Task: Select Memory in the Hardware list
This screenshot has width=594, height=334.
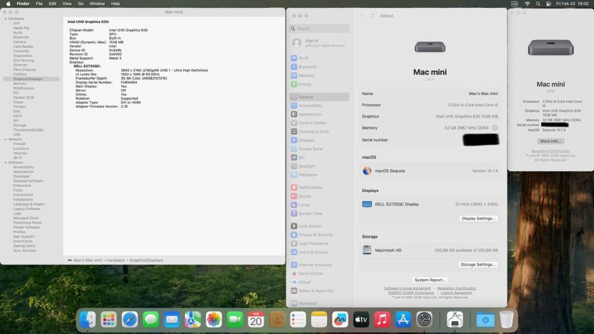Action: coord(20,83)
